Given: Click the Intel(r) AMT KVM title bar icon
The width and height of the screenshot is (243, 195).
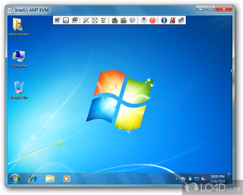Looking at the screenshot, I should pos(10,10).
